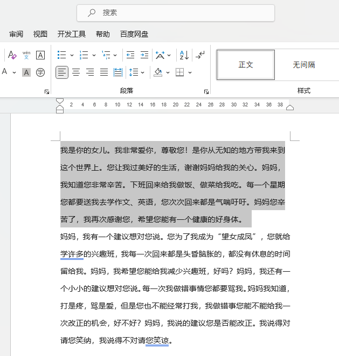Align text left

pos(62,72)
